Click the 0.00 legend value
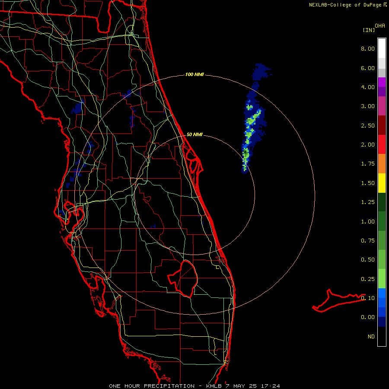 pos(368,317)
